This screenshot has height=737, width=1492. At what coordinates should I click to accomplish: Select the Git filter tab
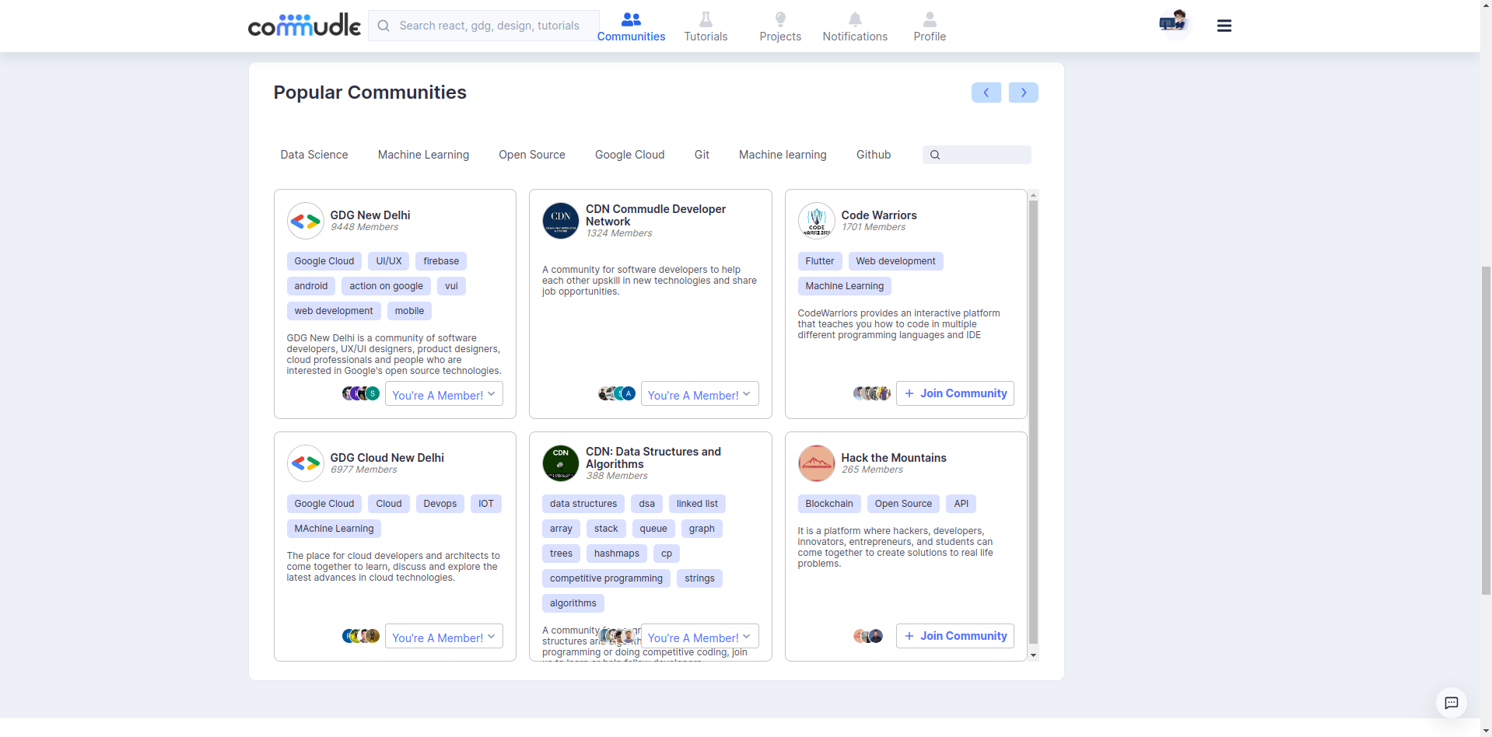click(x=702, y=155)
